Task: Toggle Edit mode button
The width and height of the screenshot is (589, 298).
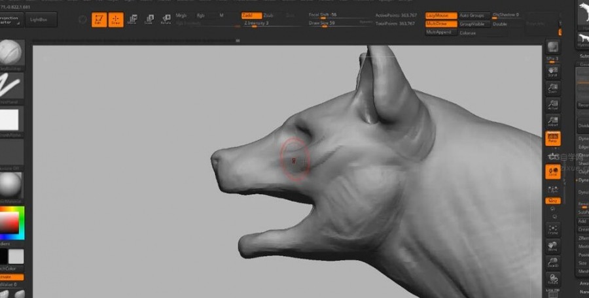Action: click(99, 20)
